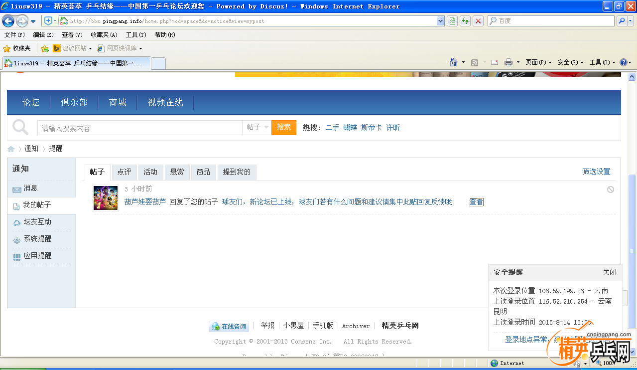Open the 100% zoom level control
Viewport: 637px width, 370px height.
pos(610,363)
